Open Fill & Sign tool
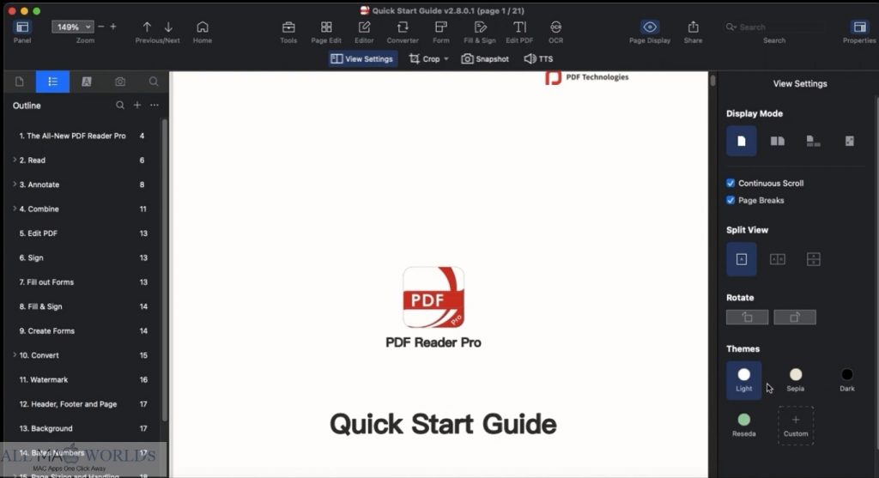 (480, 27)
